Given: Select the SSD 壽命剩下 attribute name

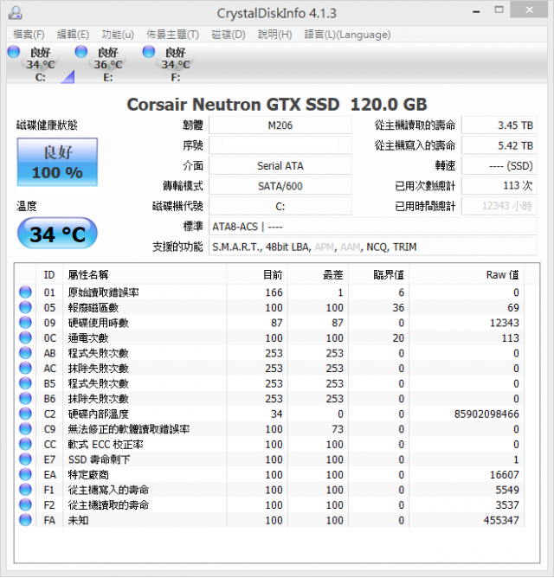Looking at the screenshot, I should click(100, 459).
